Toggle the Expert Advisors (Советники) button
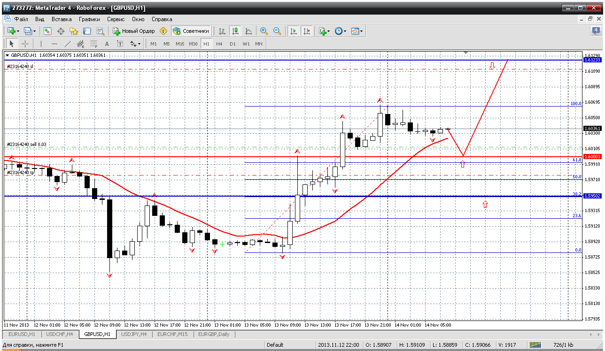 click(191, 31)
